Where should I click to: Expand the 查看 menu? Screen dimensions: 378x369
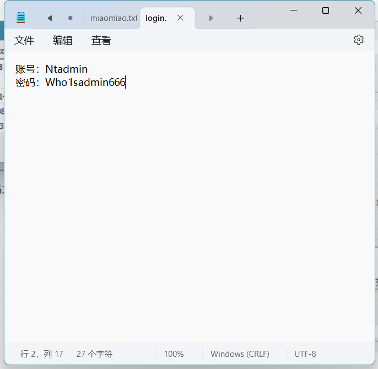pos(101,40)
